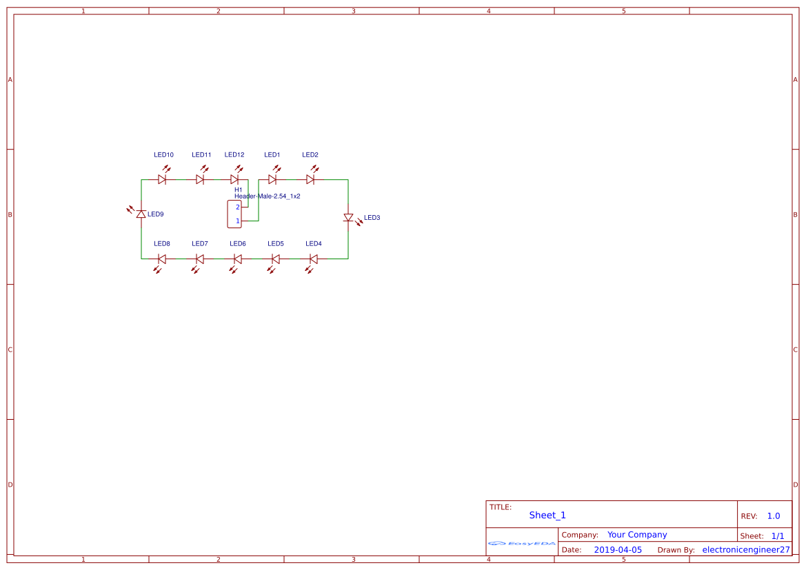Click the LED3 label text
The width and height of the screenshot is (806, 570).
(372, 218)
